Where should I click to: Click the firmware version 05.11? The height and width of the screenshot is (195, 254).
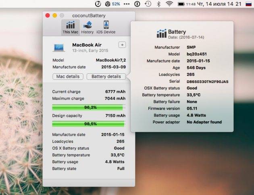click(x=192, y=108)
